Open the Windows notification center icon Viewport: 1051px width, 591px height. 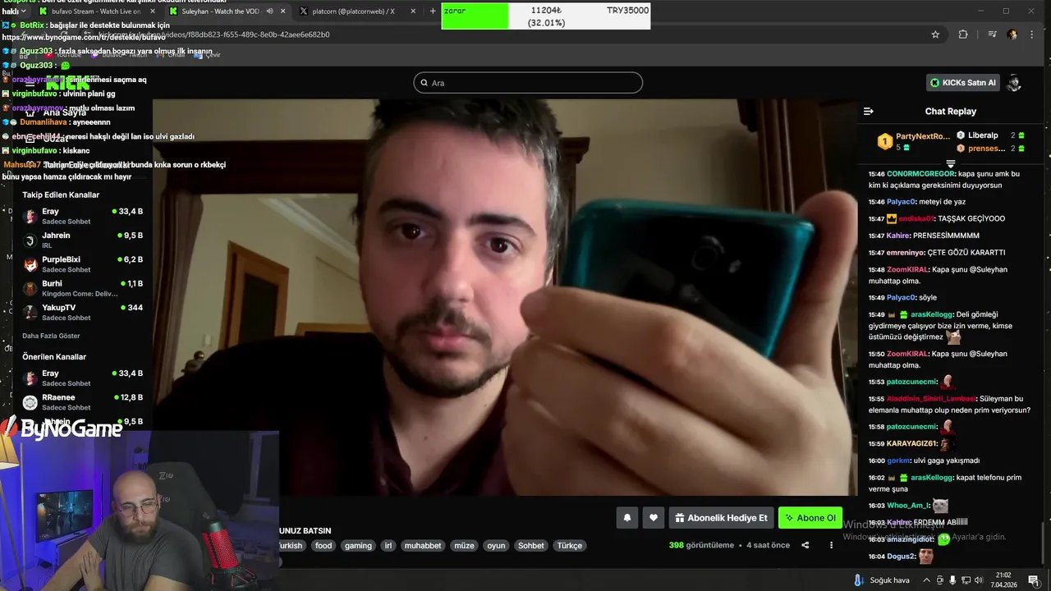1033,580
